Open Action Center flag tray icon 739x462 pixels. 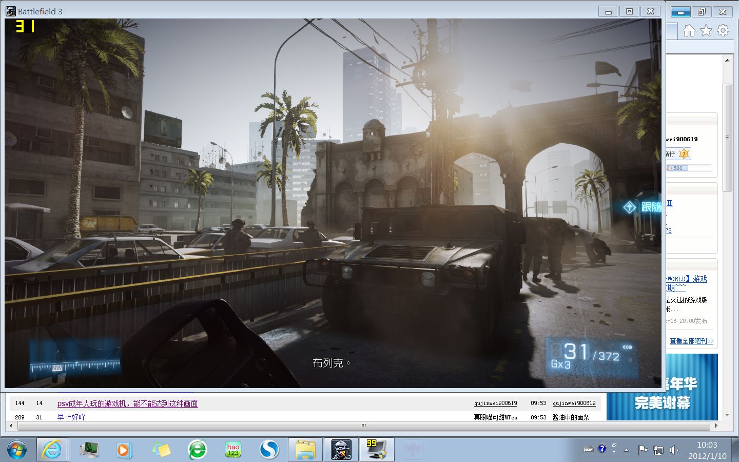tap(643, 450)
